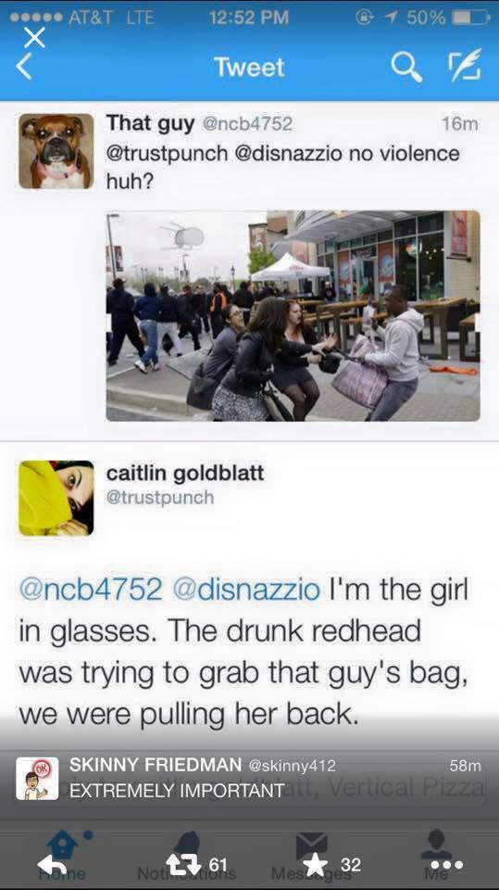Open the That guy @ncb4752 username
The height and width of the screenshot is (890, 499).
click(x=199, y=123)
